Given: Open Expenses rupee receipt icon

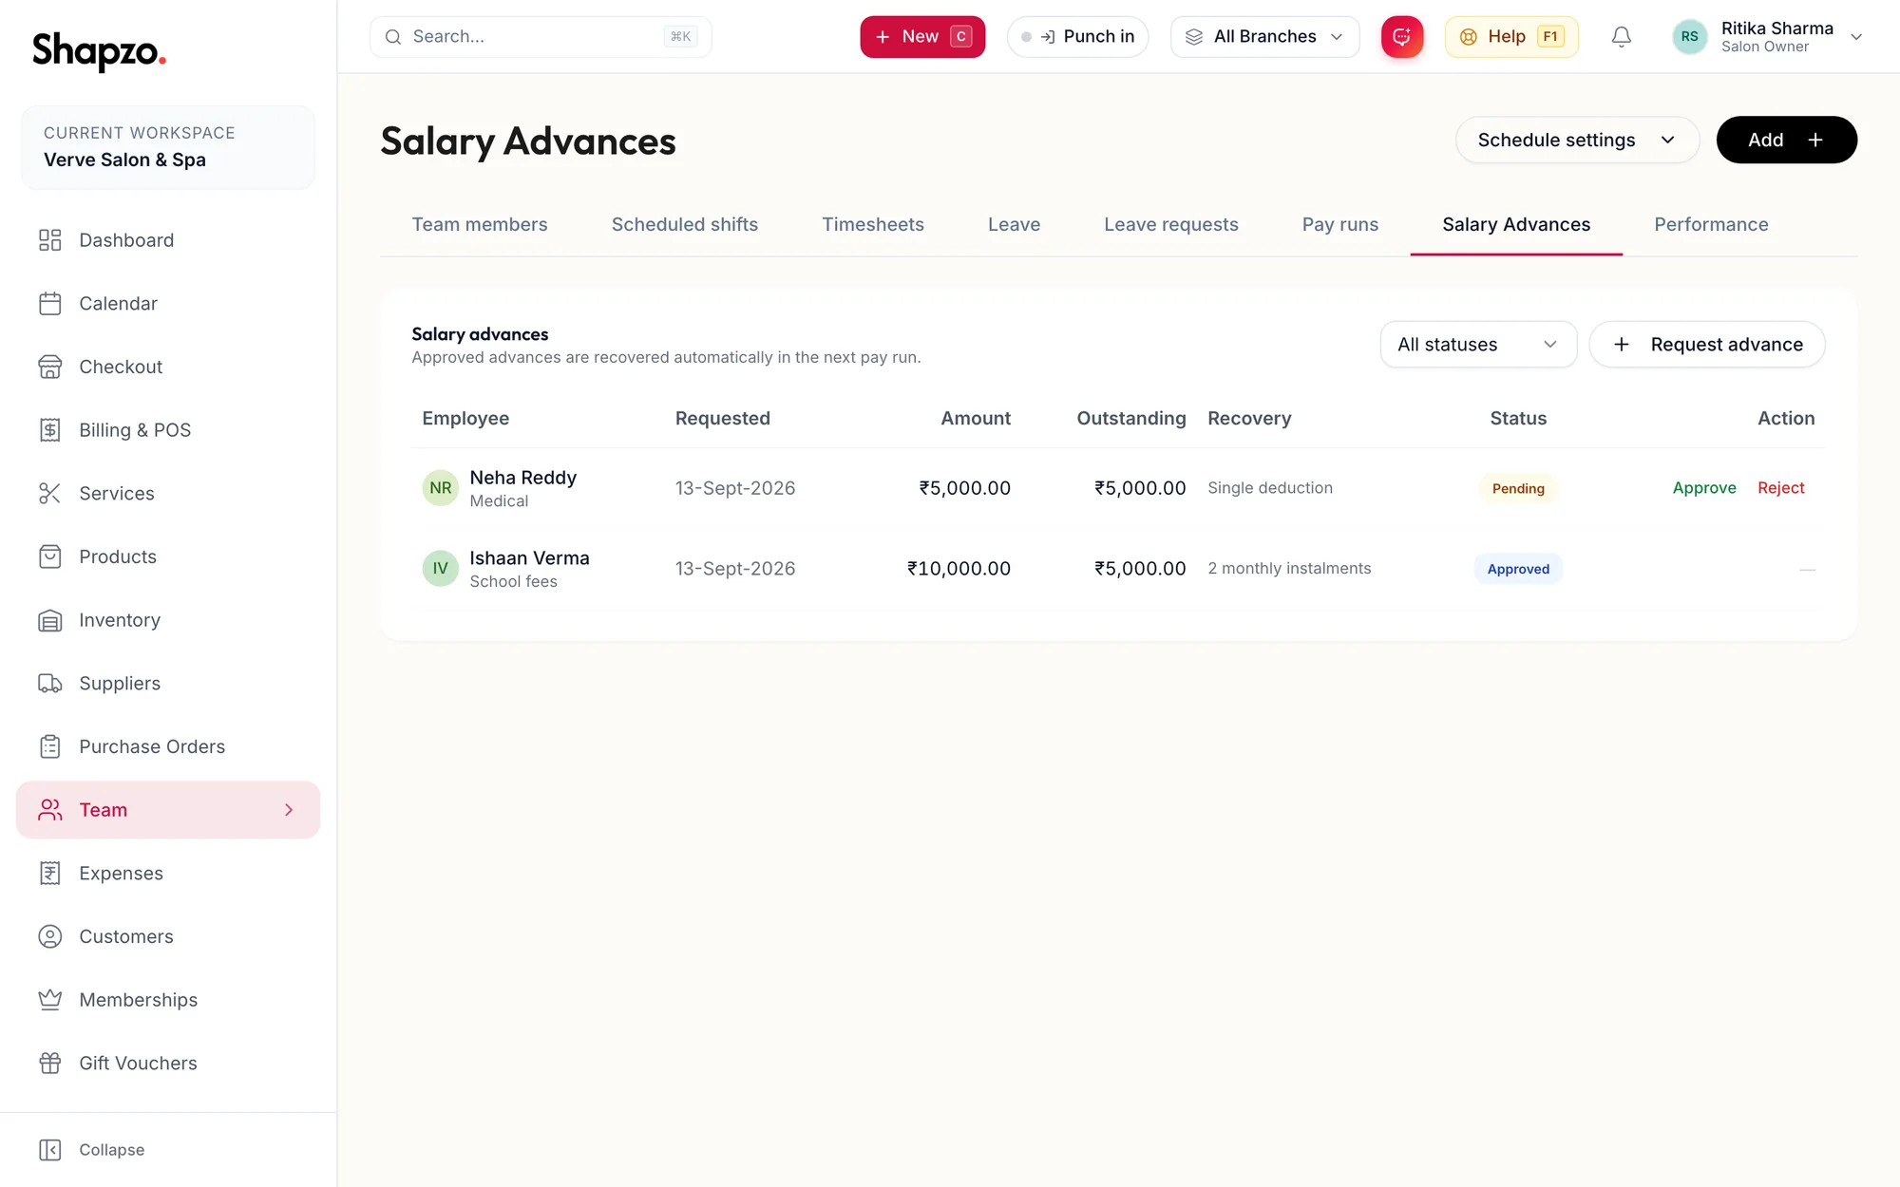Looking at the screenshot, I should pyautogui.click(x=49, y=874).
